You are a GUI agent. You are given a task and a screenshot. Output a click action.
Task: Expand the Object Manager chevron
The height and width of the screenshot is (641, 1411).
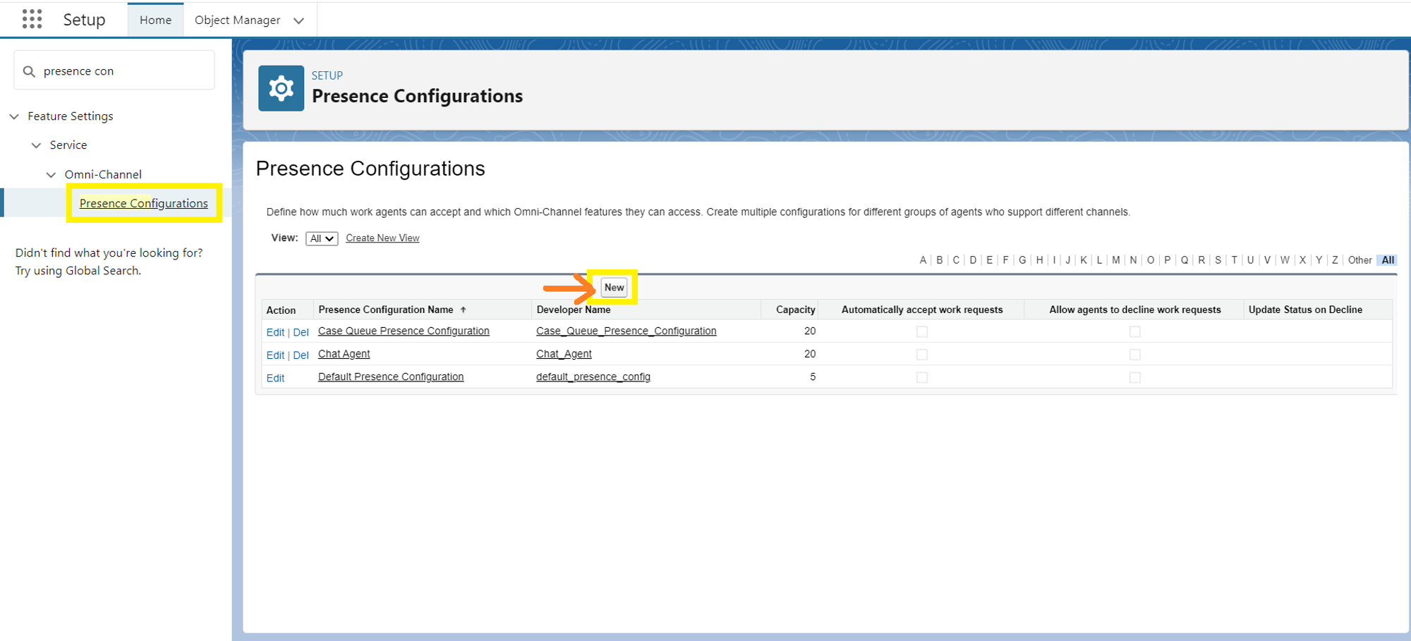click(299, 20)
